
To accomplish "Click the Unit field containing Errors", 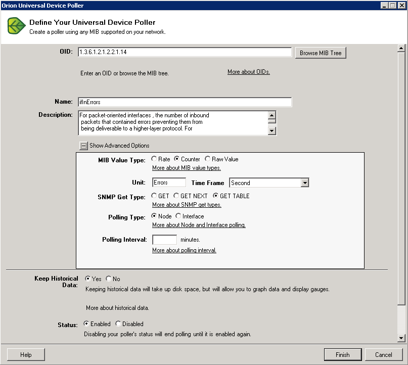I will click(169, 182).
